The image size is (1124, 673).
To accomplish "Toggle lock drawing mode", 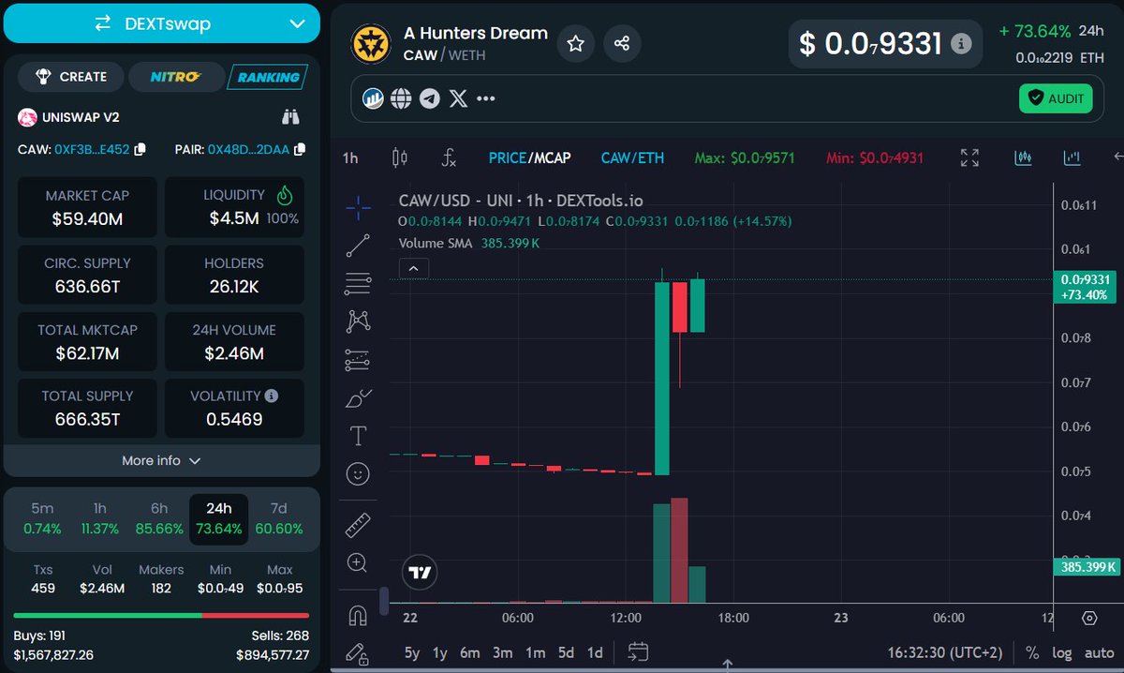I will [x=358, y=652].
